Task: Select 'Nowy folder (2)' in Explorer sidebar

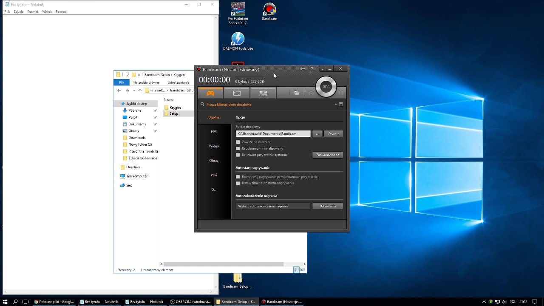Action: click(x=140, y=144)
